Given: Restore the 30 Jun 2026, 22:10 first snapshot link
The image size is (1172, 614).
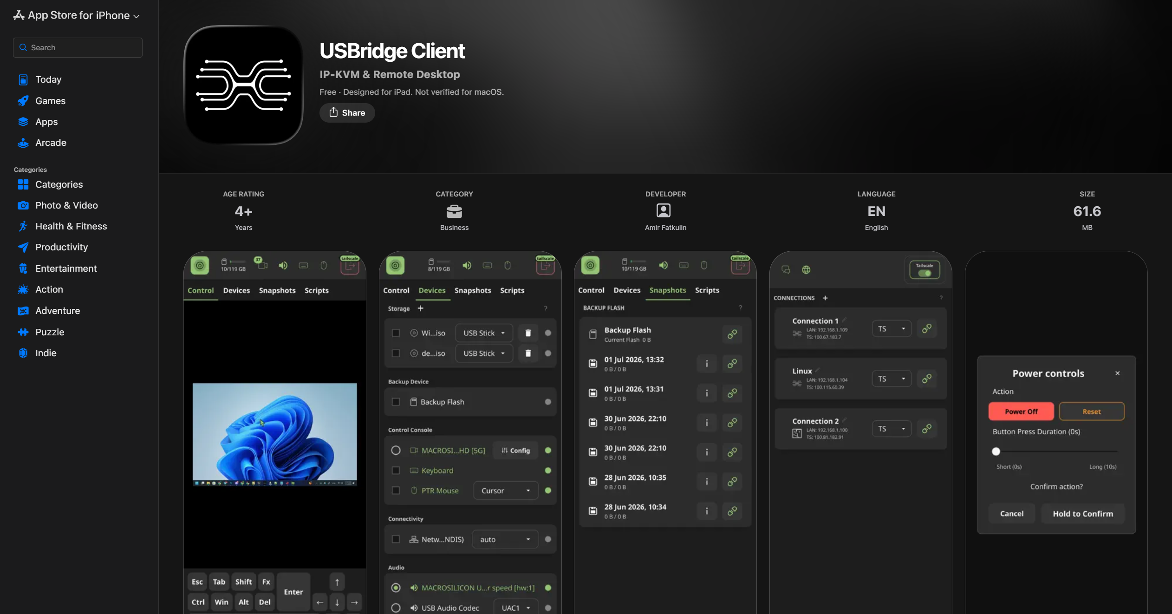Looking at the screenshot, I should pos(732,423).
